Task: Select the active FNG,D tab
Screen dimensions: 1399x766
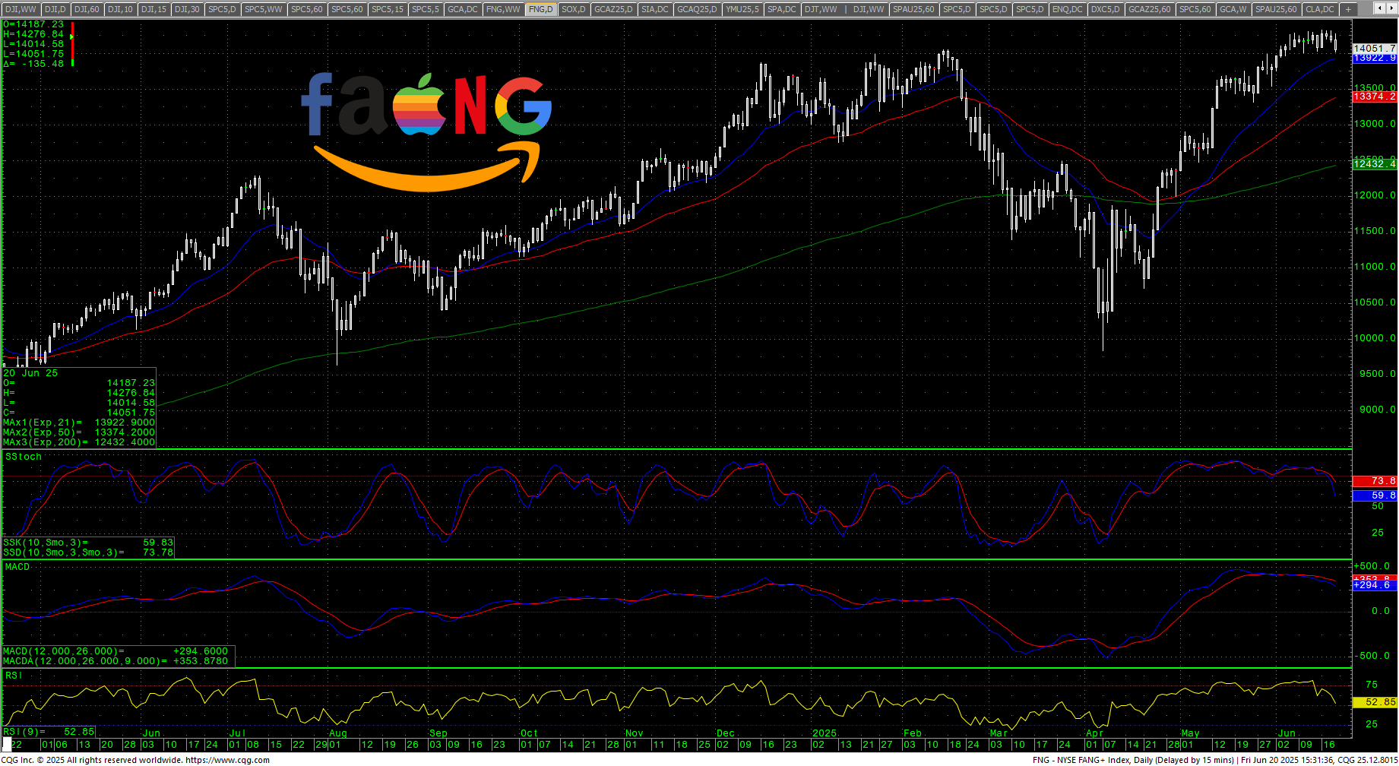Action: click(x=541, y=9)
